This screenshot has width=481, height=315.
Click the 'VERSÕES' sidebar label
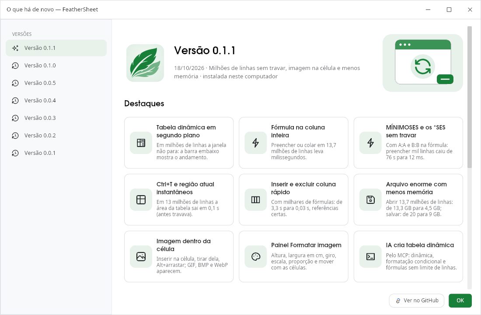point(22,34)
